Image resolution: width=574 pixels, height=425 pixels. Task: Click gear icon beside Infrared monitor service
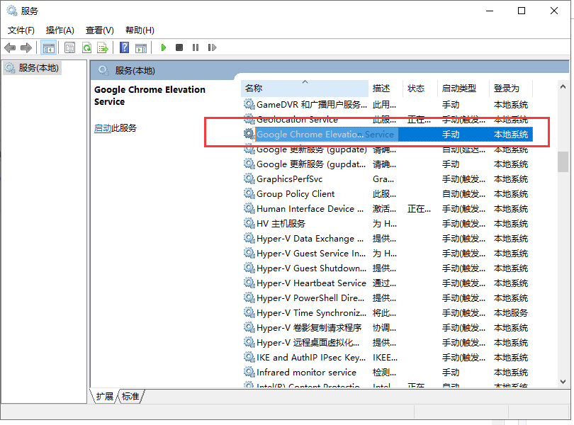click(249, 372)
